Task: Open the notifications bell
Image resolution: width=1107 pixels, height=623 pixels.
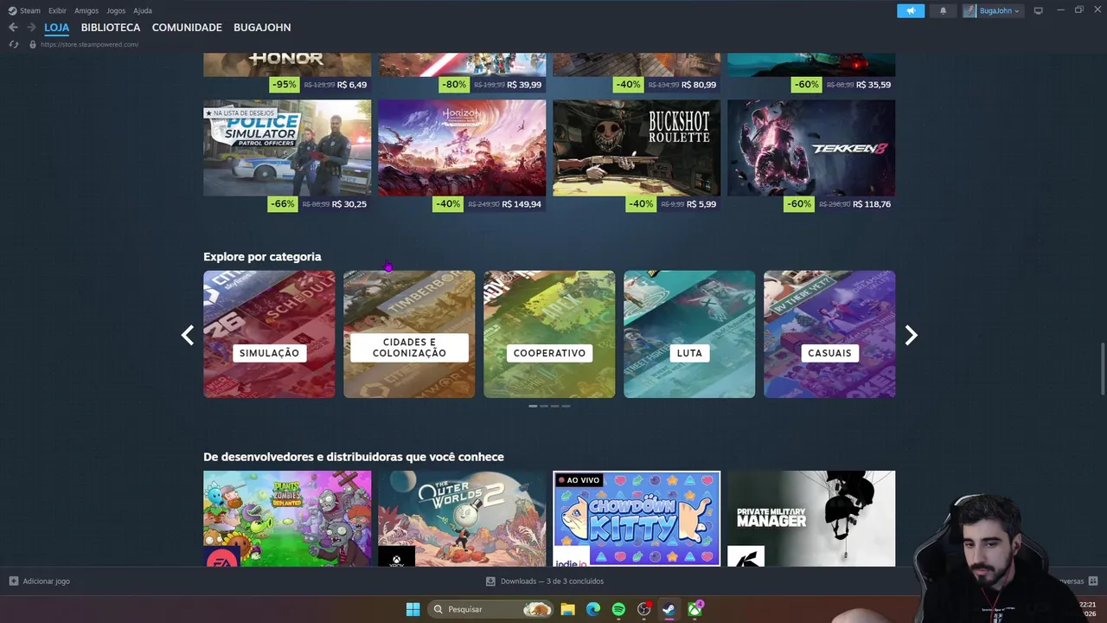Action: click(x=943, y=10)
